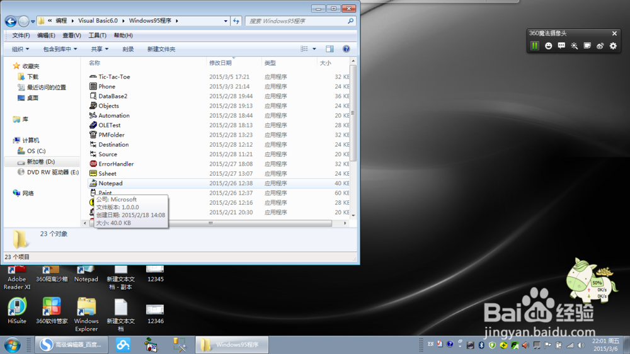Pause 360 Magic Camera with green button

point(534,46)
